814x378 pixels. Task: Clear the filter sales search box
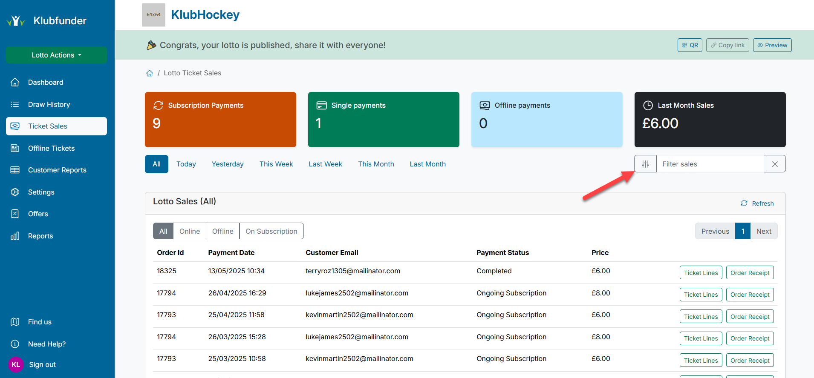[x=774, y=164]
